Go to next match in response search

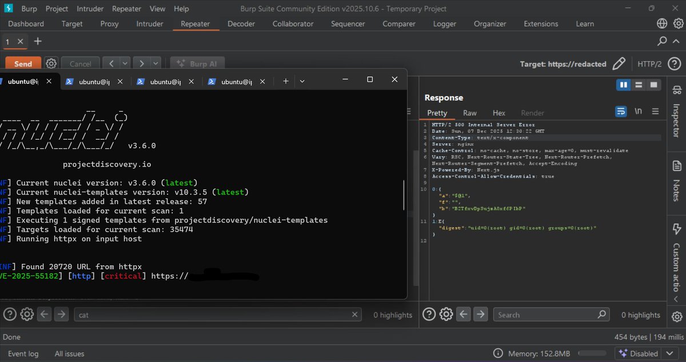pyautogui.click(x=481, y=314)
